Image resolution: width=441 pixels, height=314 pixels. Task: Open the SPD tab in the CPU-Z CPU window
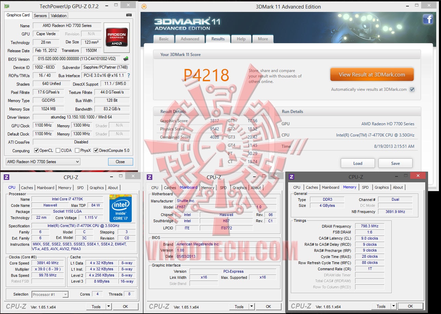(x=80, y=188)
